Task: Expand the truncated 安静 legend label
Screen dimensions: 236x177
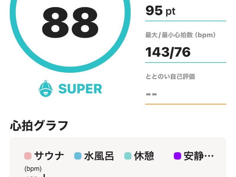Action: click(x=199, y=156)
